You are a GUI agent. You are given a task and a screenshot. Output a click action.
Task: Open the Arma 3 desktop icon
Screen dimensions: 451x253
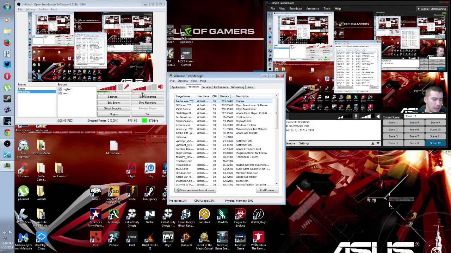tap(95, 193)
